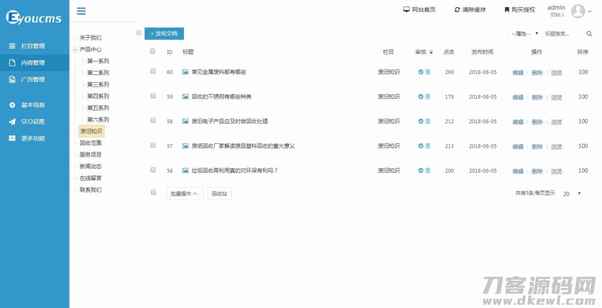602x308 pixels.
Task: Open the 栏目管理 sidebar menu
Action: (x=33, y=46)
